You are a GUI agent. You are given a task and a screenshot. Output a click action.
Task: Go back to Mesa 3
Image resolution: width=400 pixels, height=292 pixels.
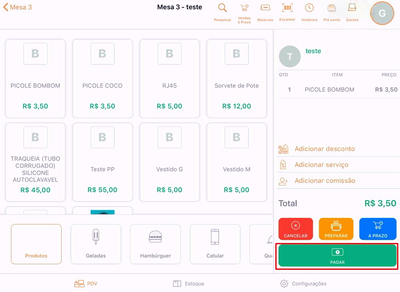click(17, 7)
